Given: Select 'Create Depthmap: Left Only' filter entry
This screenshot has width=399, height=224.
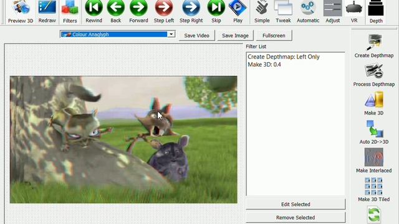Looking at the screenshot, I should click(x=284, y=57).
